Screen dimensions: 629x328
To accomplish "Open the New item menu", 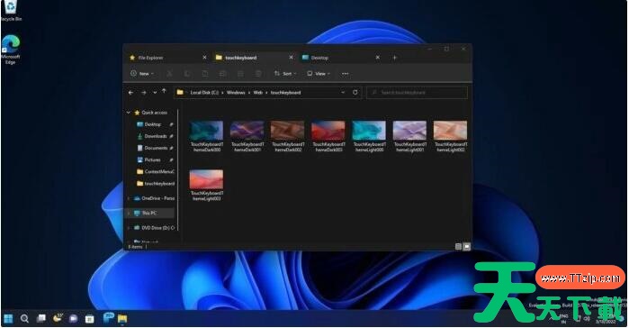I will (142, 74).
